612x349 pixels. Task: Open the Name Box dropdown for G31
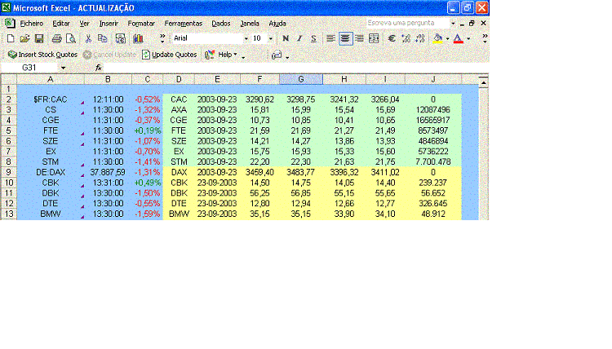(x=63, y=68)
